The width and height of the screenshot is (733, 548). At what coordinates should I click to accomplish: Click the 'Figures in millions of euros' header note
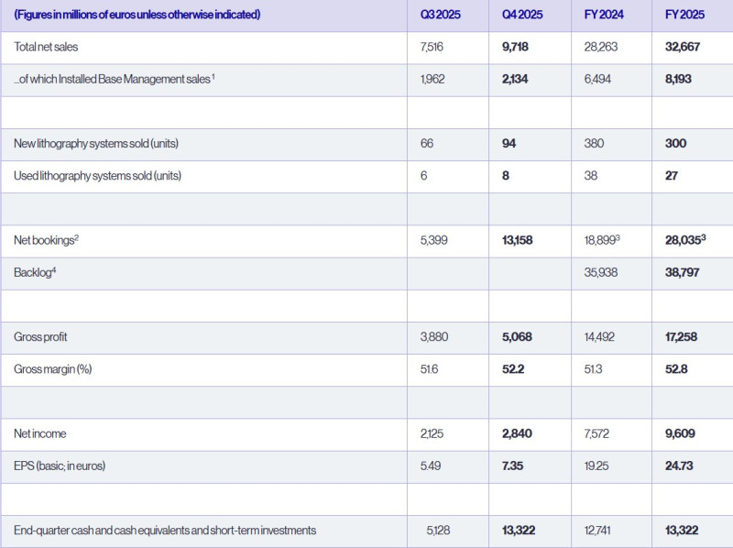click(x=137, y=16)
